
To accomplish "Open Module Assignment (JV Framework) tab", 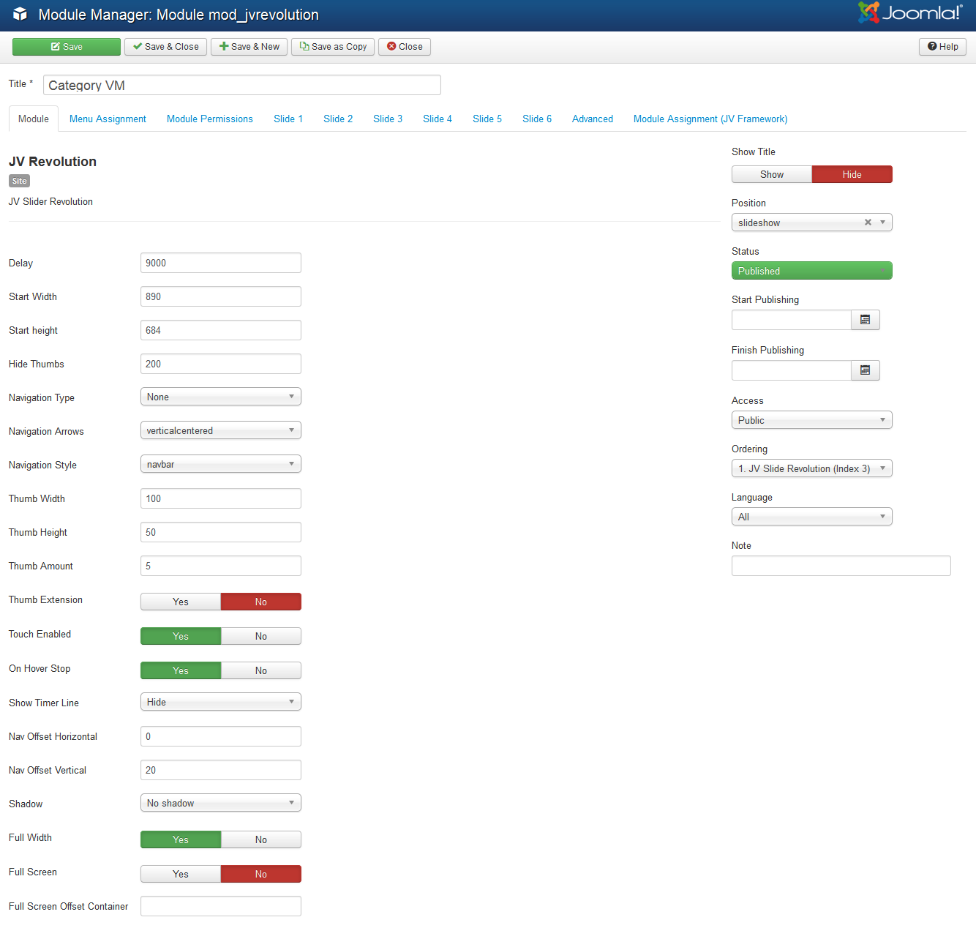I will pyautogui.click(x=710, y=119).
